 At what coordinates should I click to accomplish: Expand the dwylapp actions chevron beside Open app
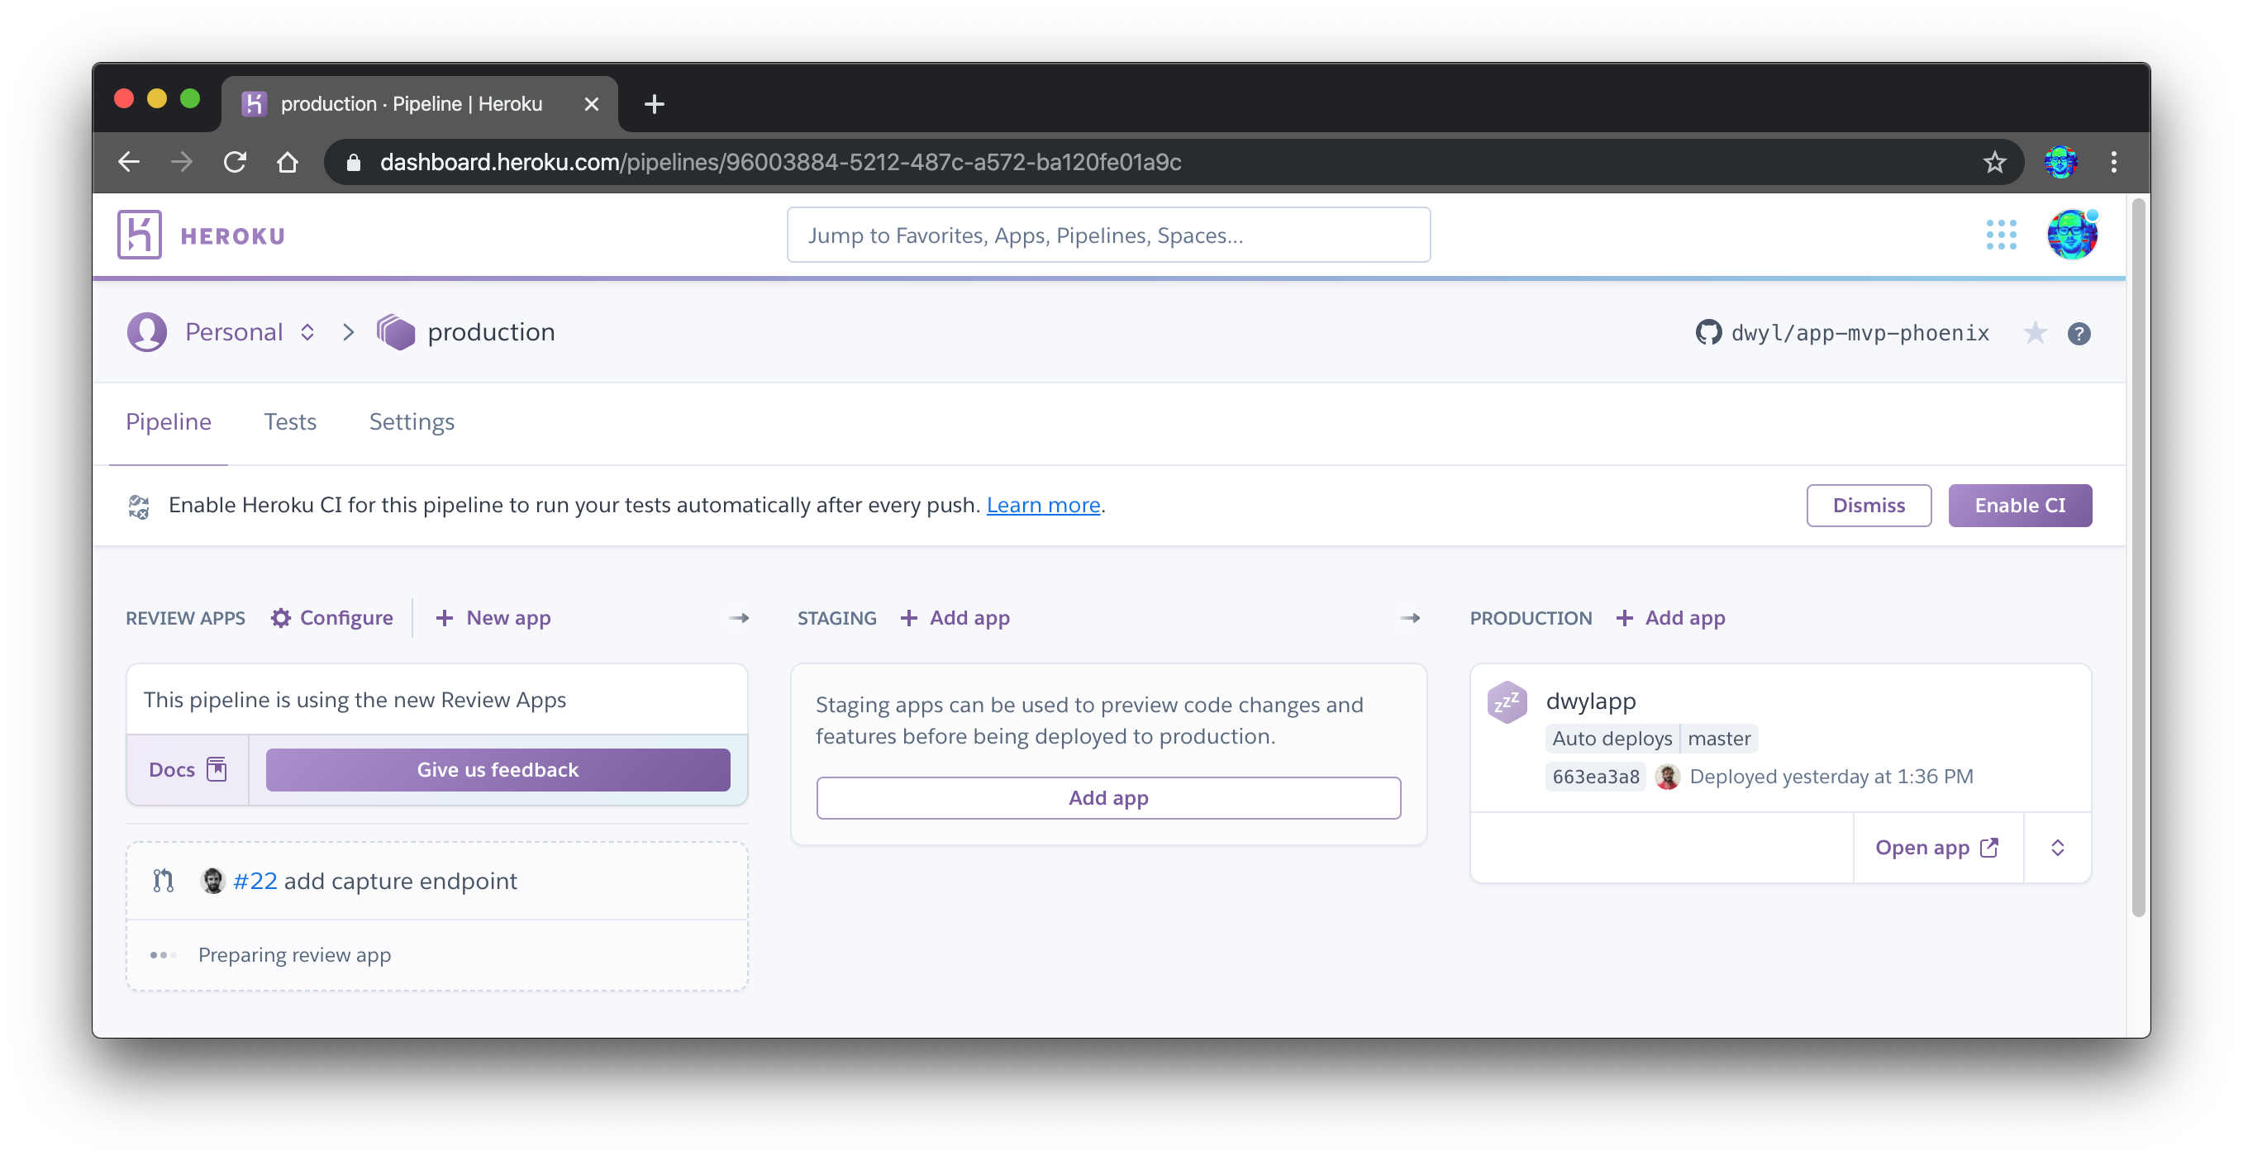click(x=2057, y=847)
